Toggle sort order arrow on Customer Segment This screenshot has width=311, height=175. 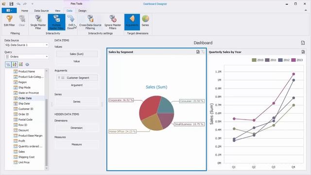pos(59,78)
